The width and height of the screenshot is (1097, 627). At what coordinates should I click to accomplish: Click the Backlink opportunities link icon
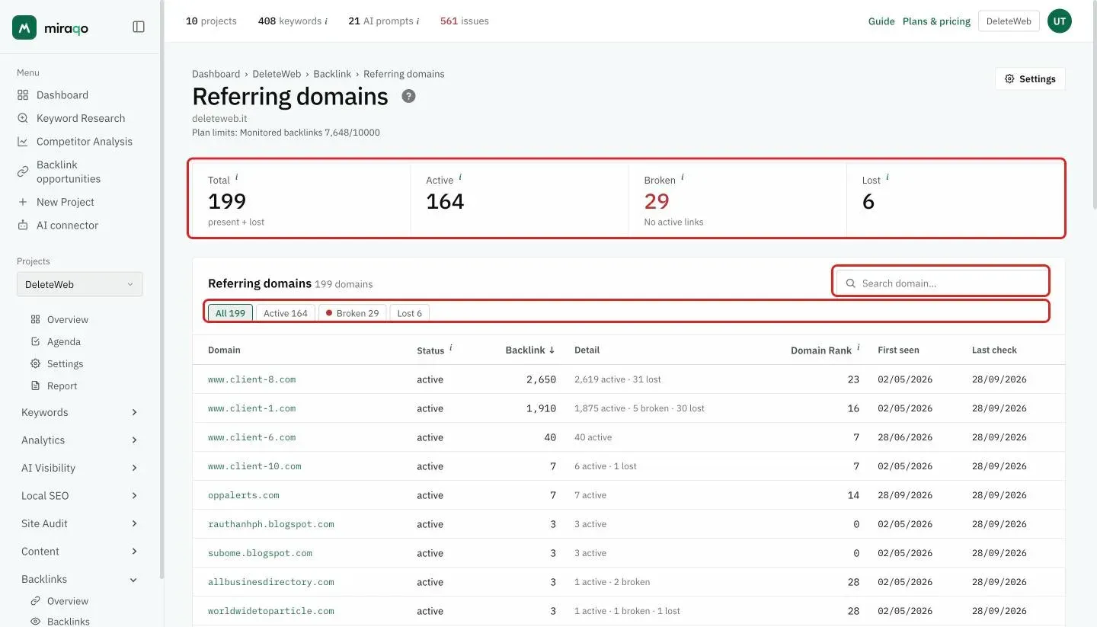point(23,171)
